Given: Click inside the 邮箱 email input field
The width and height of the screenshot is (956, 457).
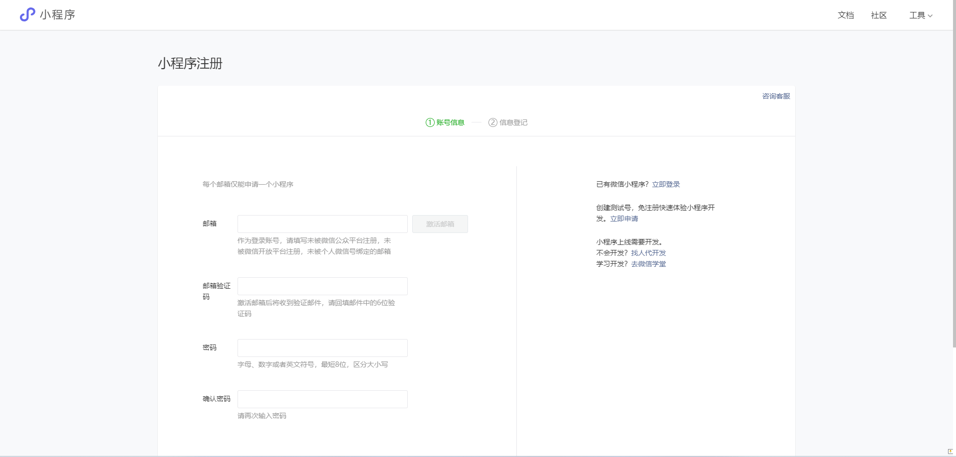Looking at the screenshot, I should tap(322, 224).
